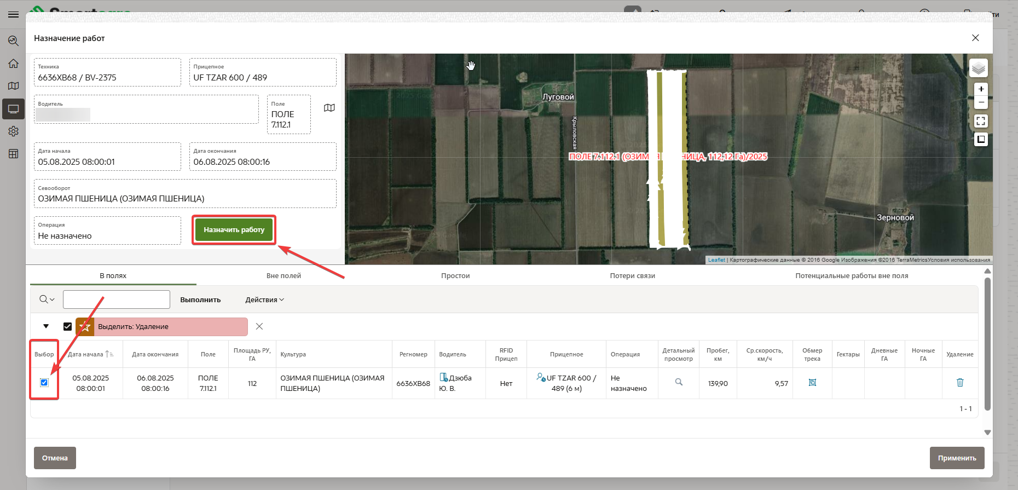
Task: Remove the Выделить: Удаление filter
Action: pyautogui.click(x=259, y=327)
